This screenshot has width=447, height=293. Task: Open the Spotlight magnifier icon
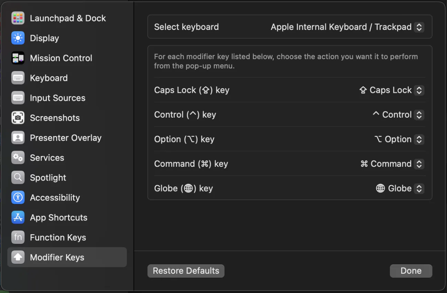tap(18, 178)
